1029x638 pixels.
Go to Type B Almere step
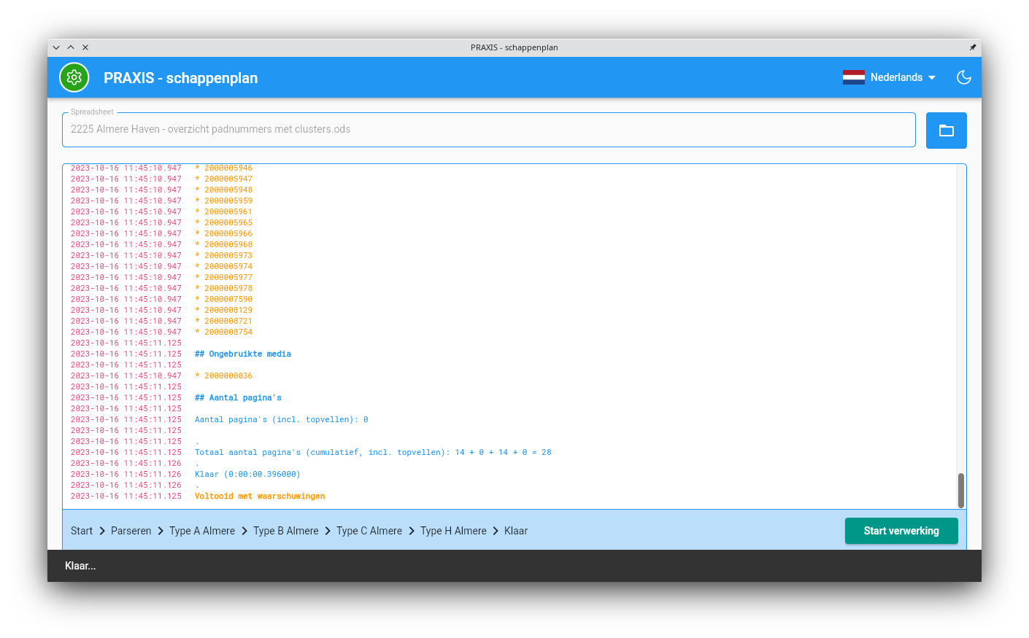tap(286, 531)
